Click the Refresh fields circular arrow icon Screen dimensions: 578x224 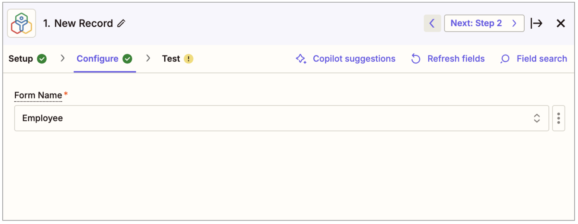416,59
